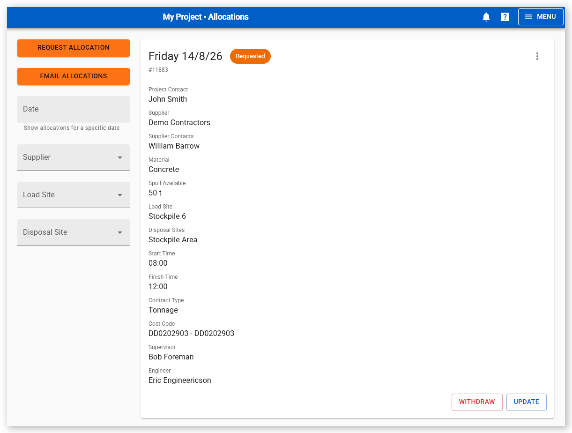Open the MENU button in header
The image size is (572, 433).
point(541,17)
